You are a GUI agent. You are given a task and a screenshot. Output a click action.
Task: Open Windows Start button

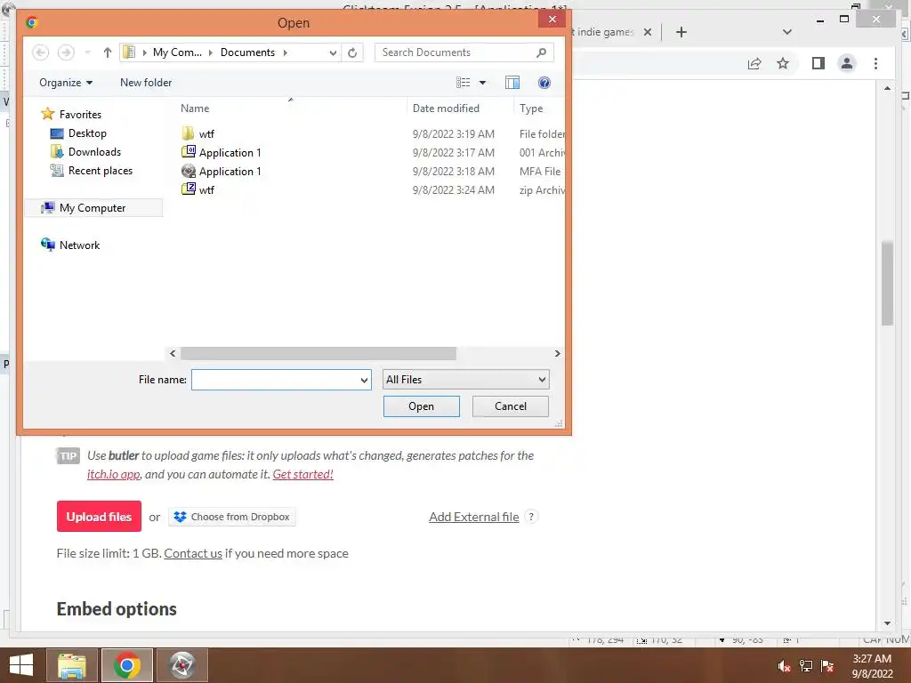click(x=21, y=665)
